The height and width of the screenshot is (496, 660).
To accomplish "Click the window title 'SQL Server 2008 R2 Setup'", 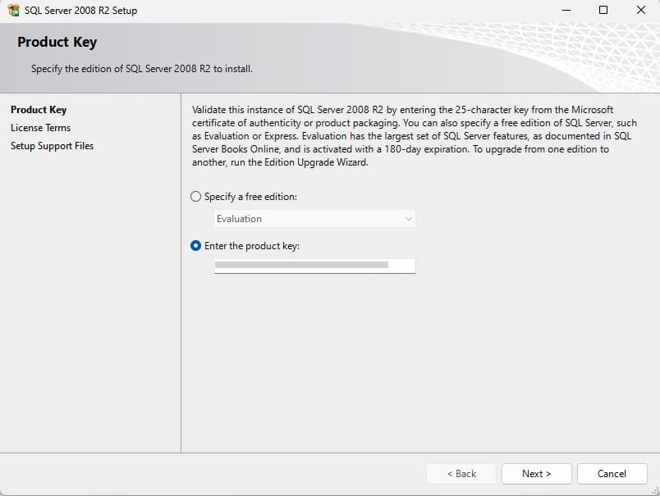I will (81, 11).
